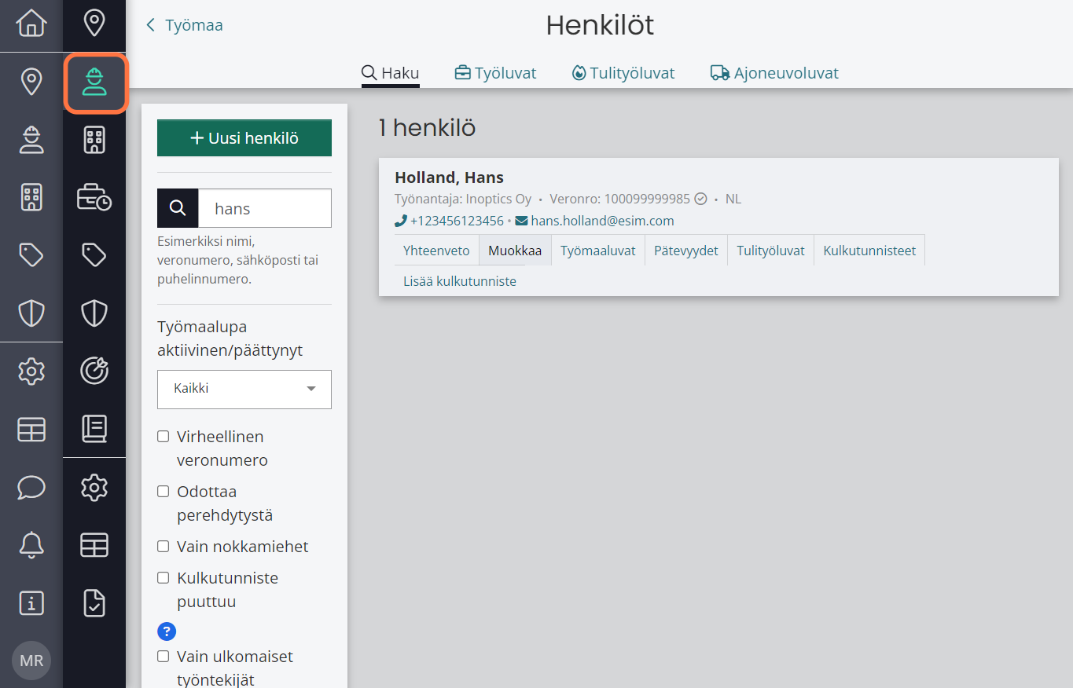
Task: Open the book log icon
Action: [94, 428]
